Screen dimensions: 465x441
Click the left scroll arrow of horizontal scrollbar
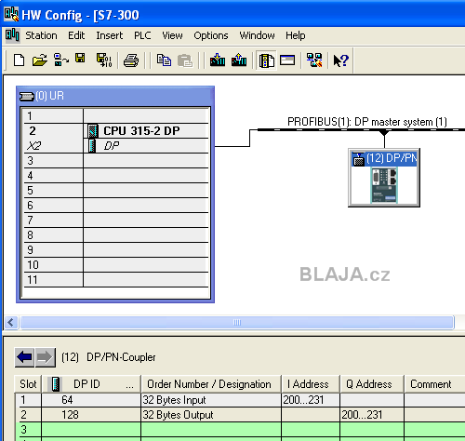tap(11, 322)
